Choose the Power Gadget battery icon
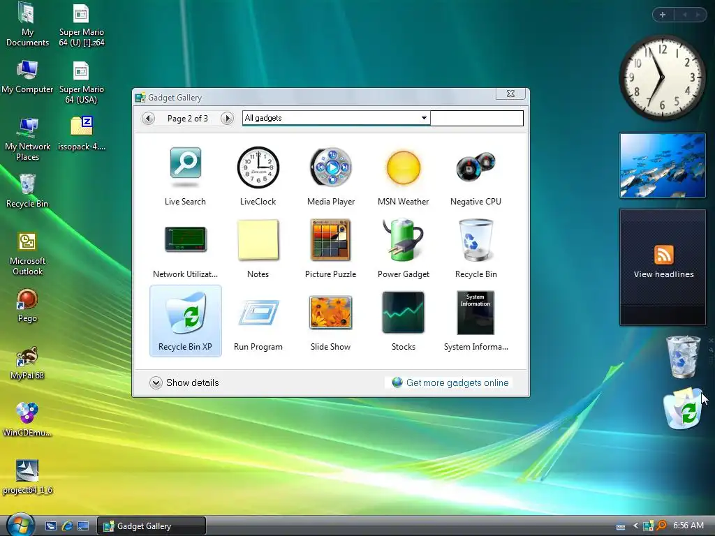The image size is (715, 536). click(x=403, y=240)
